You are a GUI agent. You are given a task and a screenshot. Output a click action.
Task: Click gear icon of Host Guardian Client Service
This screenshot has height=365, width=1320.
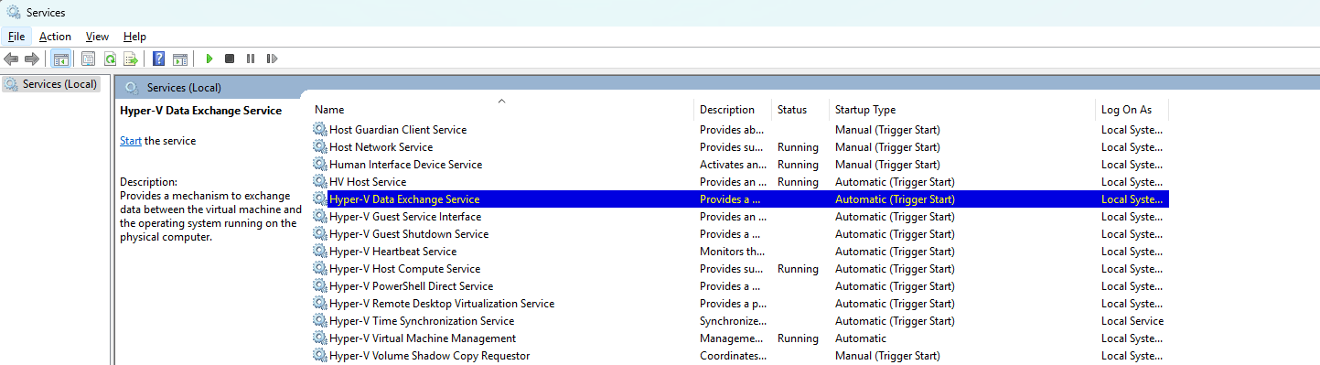pos(320,130)
